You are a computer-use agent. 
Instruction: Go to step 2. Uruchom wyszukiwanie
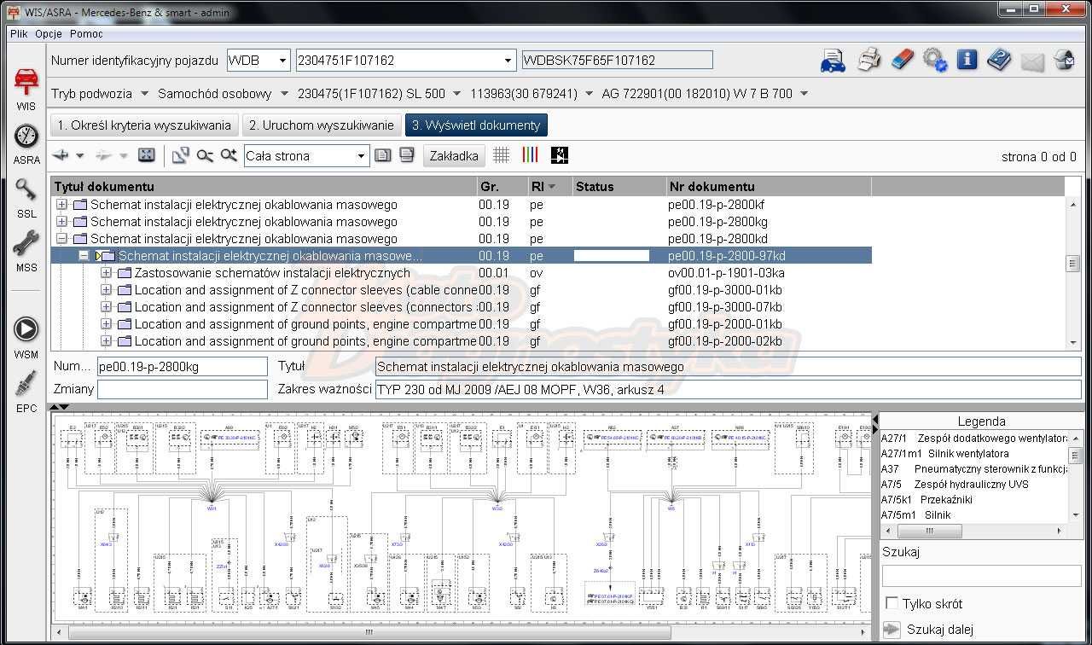321,125
